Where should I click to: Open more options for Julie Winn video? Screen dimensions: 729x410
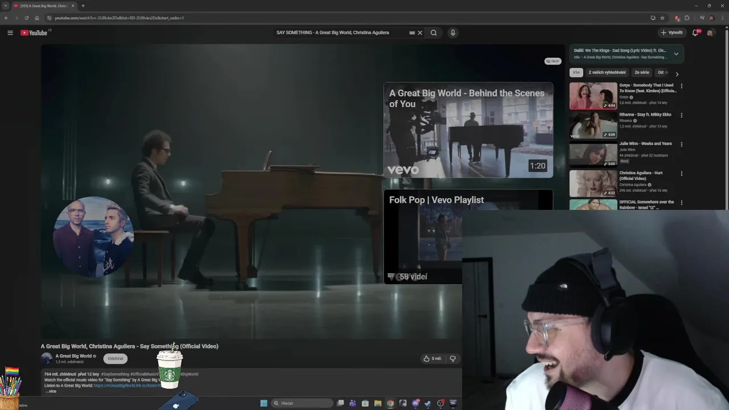click(x=681, y=144)
